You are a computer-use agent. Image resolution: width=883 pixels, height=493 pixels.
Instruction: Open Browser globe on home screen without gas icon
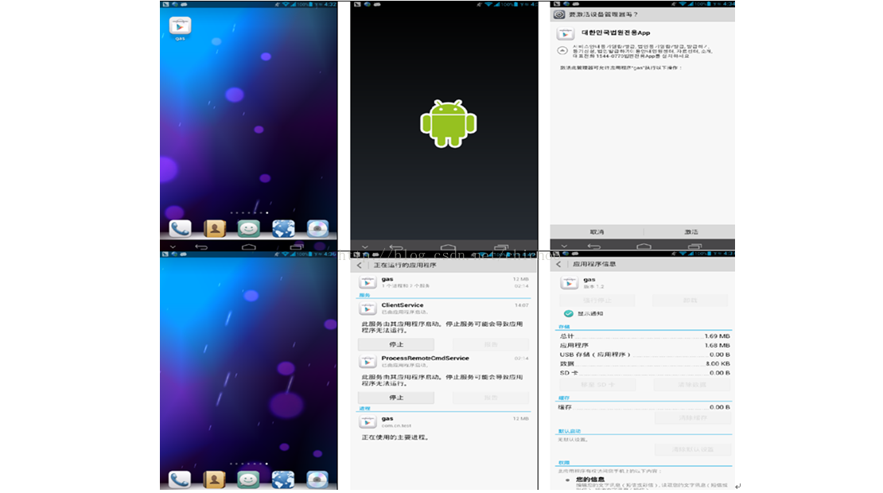[283, 479]
